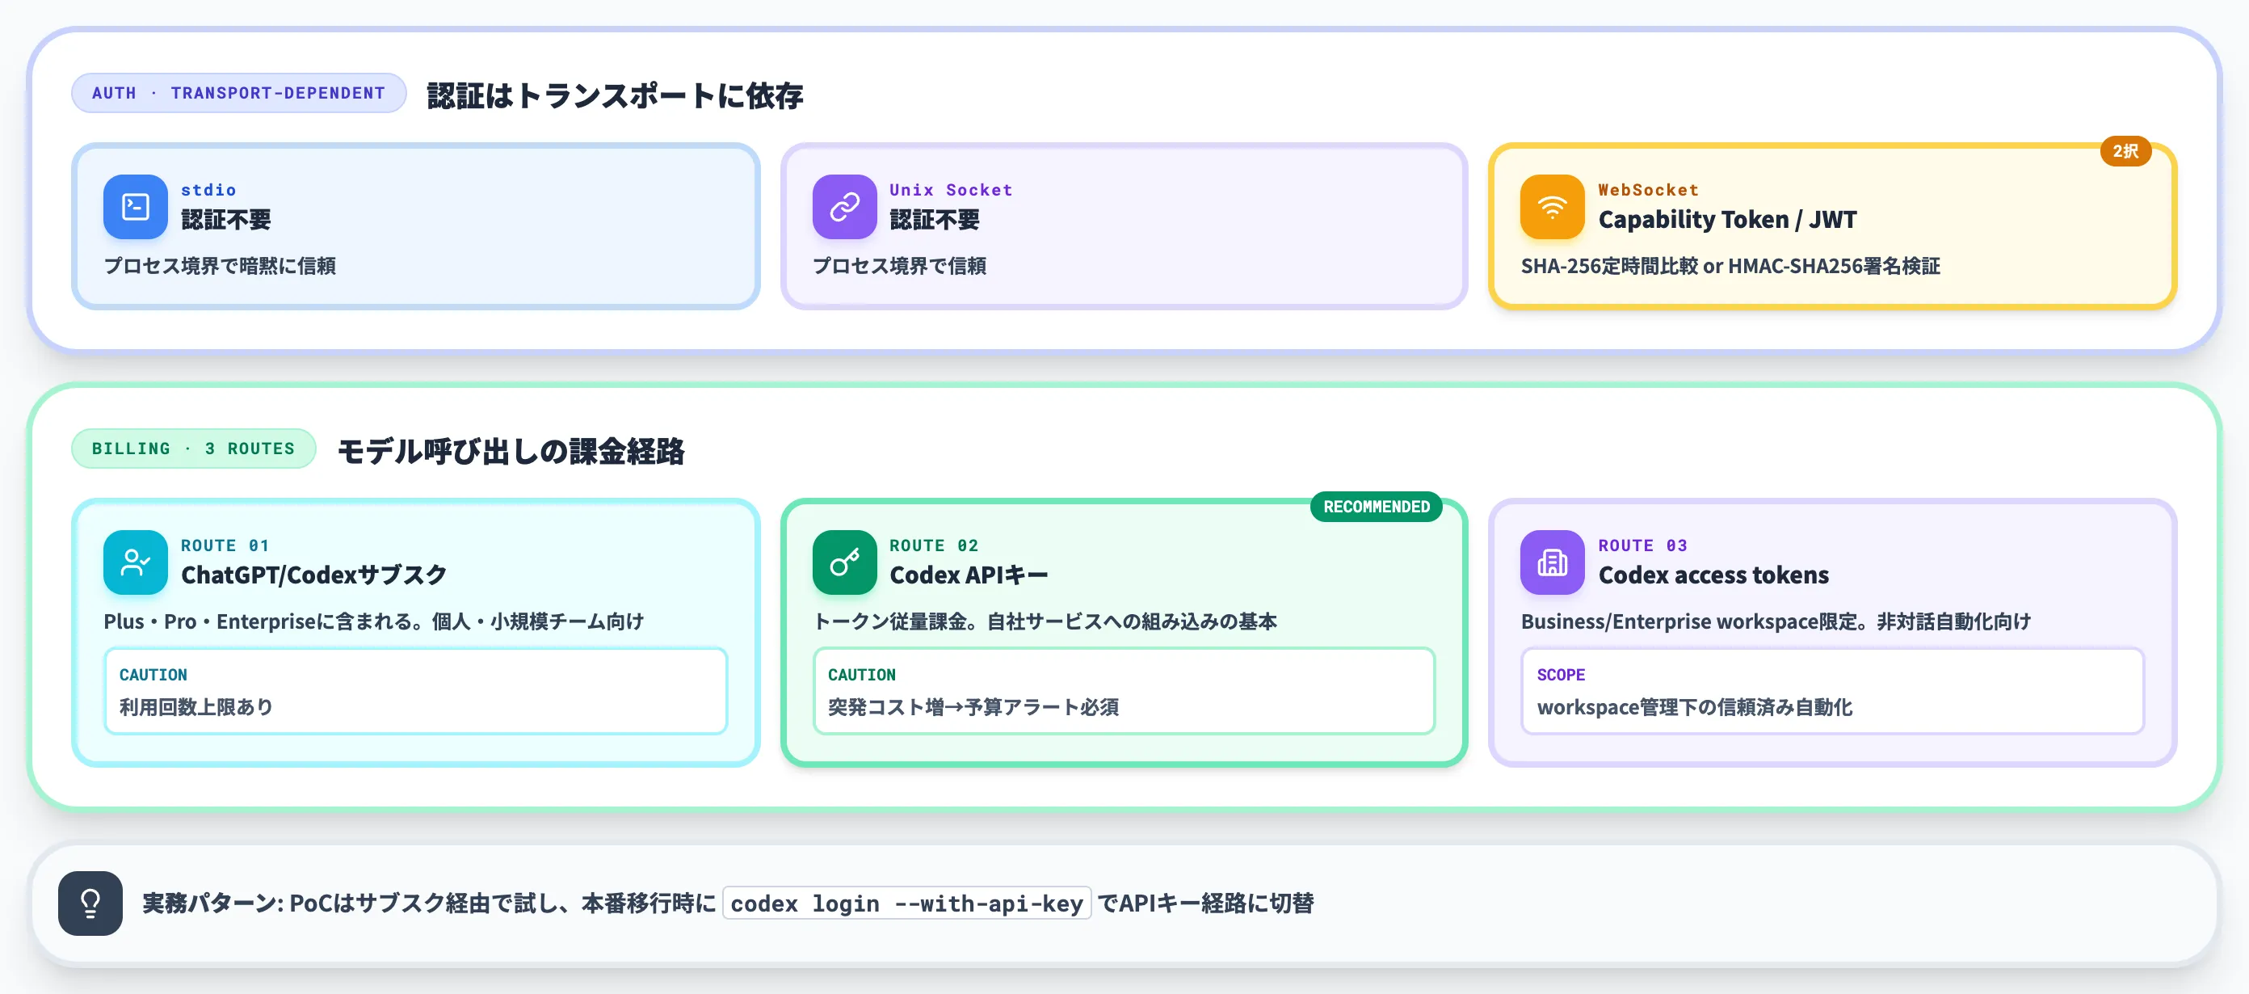Click the codex login --with-api-key code snippet
Image resolution: width=2249 pixels, height=994 pixels.
coord(906,903)
